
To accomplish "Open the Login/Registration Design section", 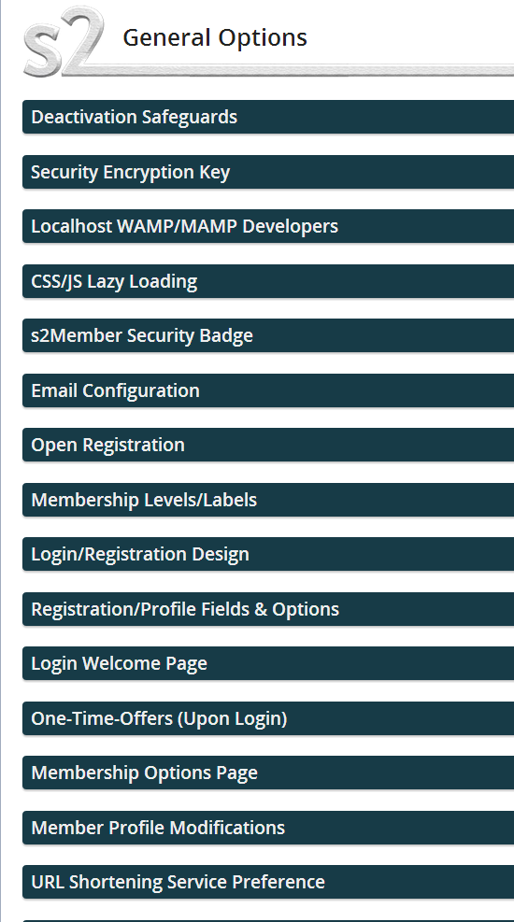I will point(268,555).
